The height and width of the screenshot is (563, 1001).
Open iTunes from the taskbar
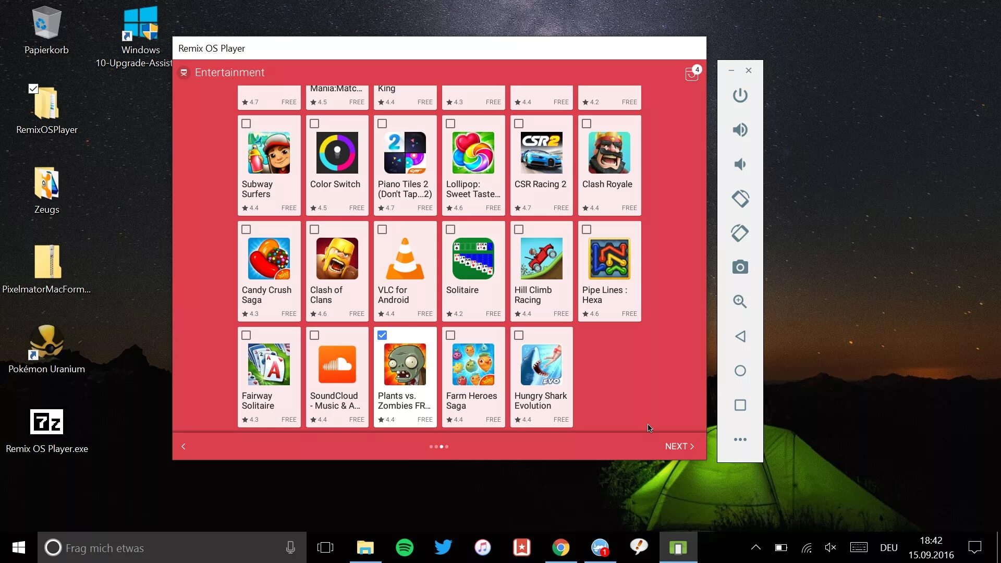point(483,547)
